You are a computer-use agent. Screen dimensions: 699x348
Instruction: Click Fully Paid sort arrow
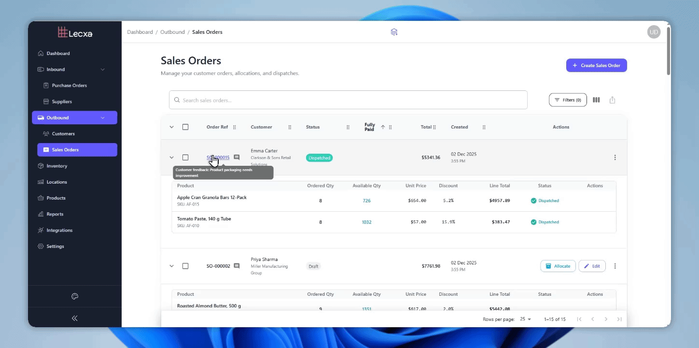383,127
